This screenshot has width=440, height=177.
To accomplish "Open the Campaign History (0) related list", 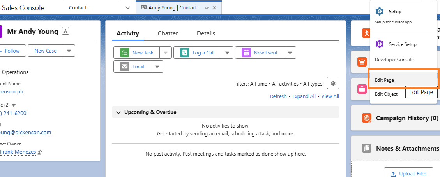I will 407,118.
